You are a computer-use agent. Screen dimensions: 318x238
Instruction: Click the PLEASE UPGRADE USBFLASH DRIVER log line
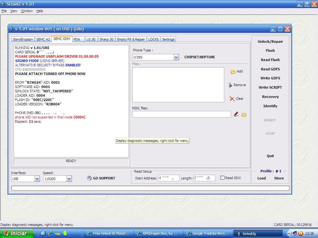click(x=57, y=56)
